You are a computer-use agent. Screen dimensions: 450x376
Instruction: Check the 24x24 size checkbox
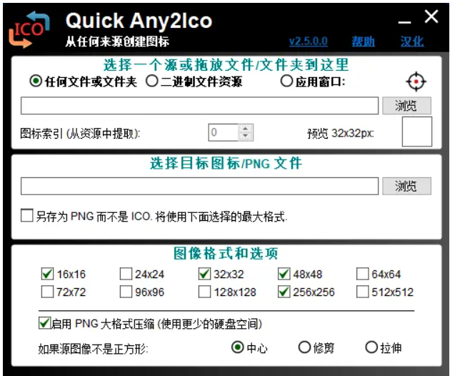click(x=126, y=274)
